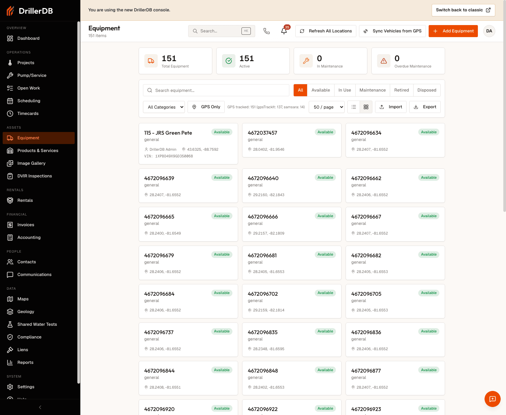Open the chat feedback floating button
Viewport: 506px width, 415px height.
click(x=492, y=399)
